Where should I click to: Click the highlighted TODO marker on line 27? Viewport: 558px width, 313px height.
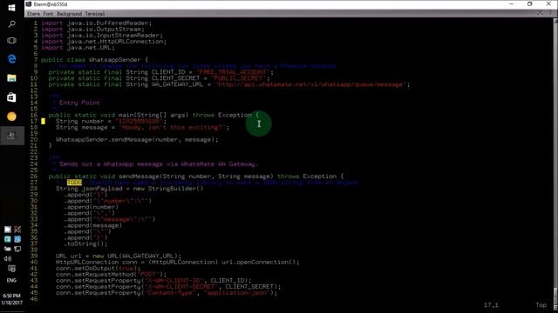tap(74, 183)
